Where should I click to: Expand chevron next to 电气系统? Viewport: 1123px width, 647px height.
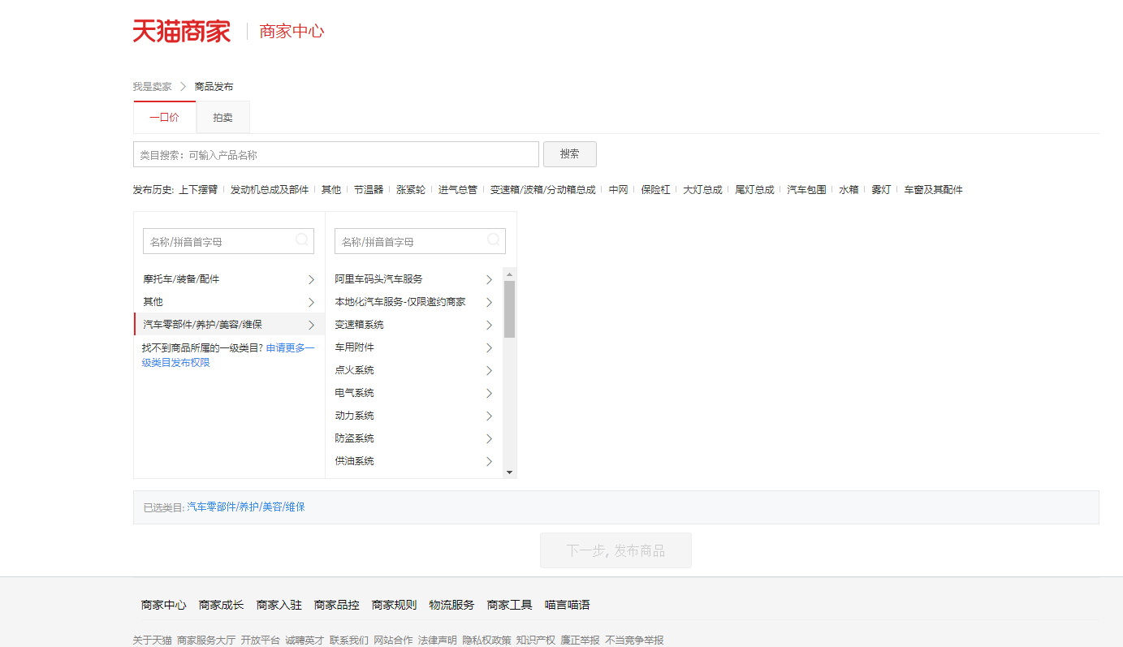coord(490,393)
